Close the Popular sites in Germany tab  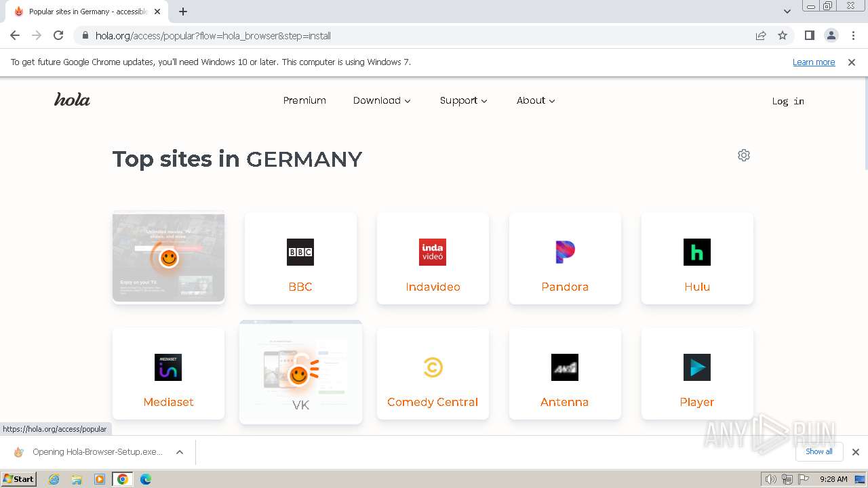click(157, 12)
